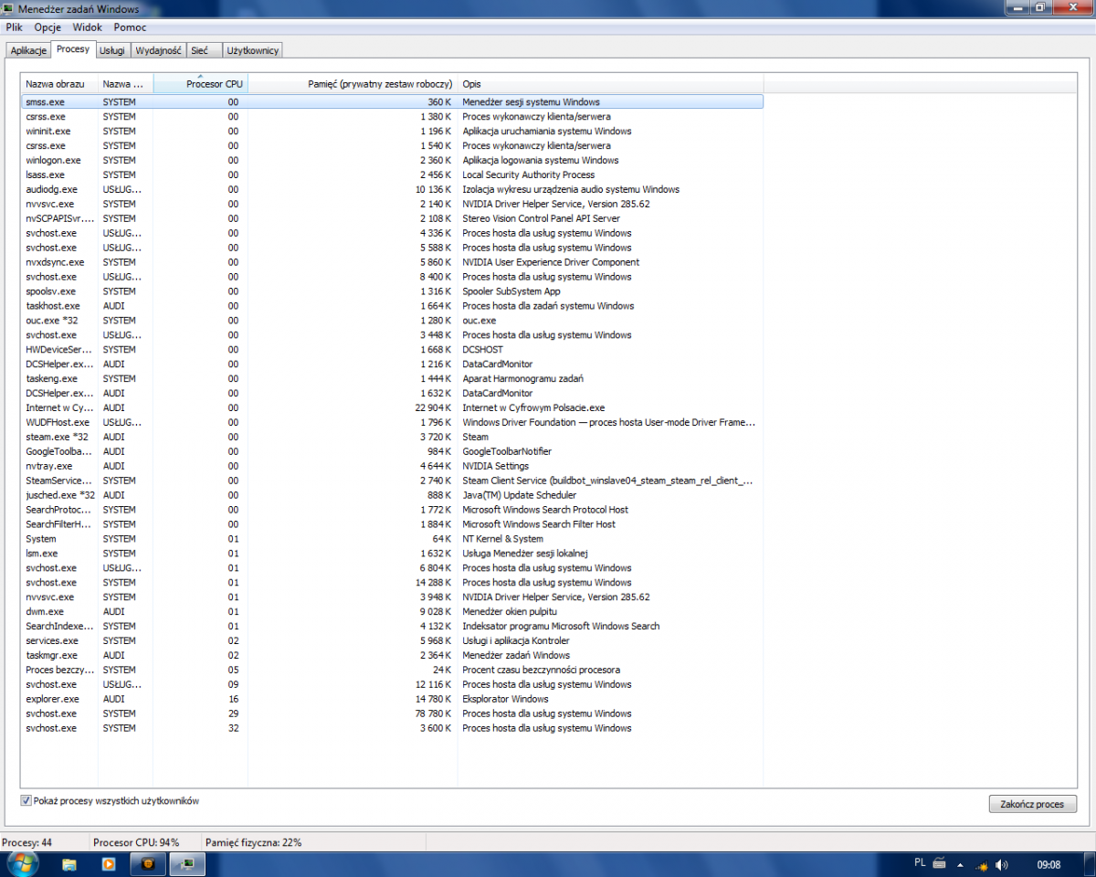Screen dimensions: 1096x877
Task: Click the GoogleToolbarNotifier description
Action: pos(507,451)
